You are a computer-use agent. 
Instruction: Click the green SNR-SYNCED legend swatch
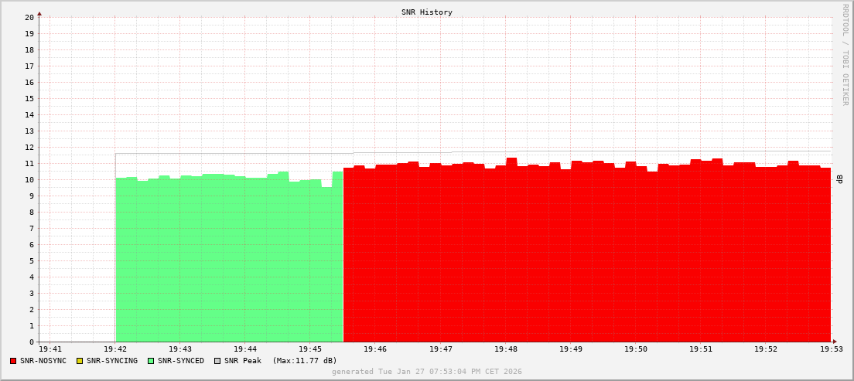click(x=150, y=361)
